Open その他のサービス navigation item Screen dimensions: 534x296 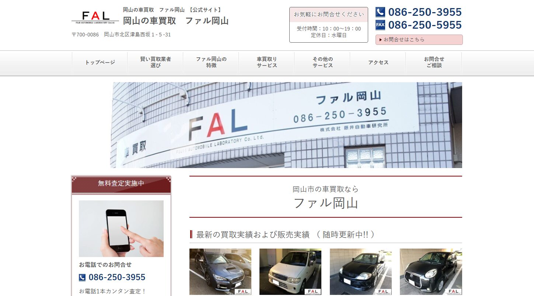pyautogui.click(x=322, y=63)
